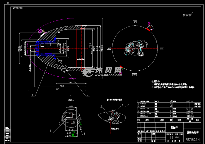Select part callout number 4
The height and width of the screenshot is (144, 205).
point(88,95)
